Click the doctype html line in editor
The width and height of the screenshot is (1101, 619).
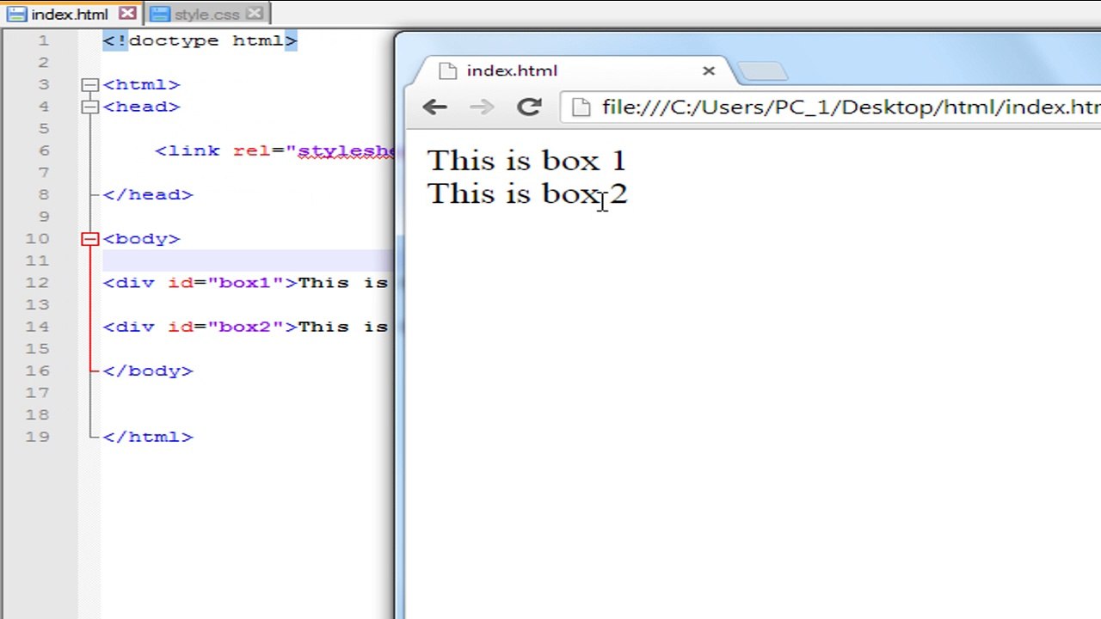point(200,40)
